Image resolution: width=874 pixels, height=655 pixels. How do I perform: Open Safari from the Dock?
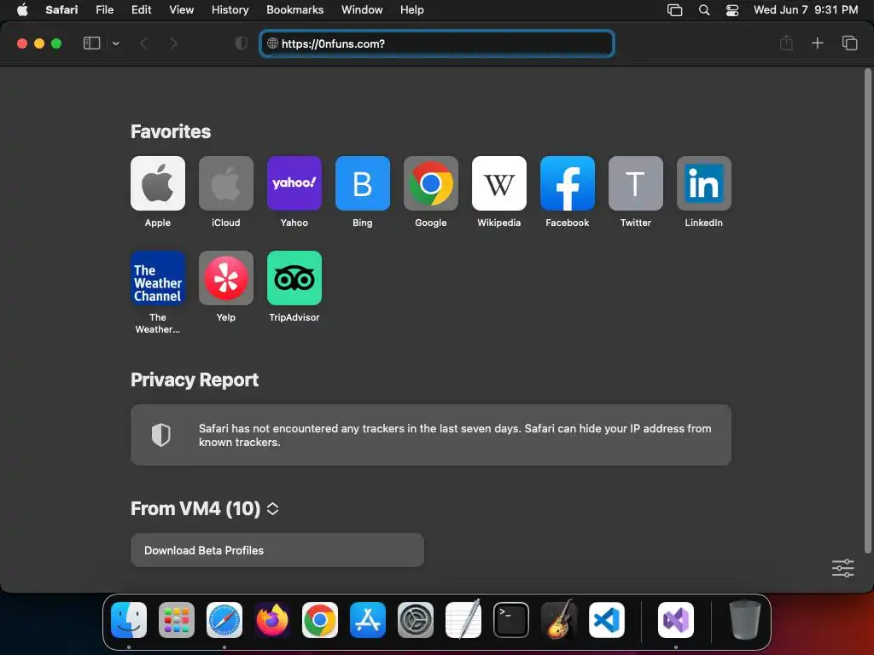(224, 620)
